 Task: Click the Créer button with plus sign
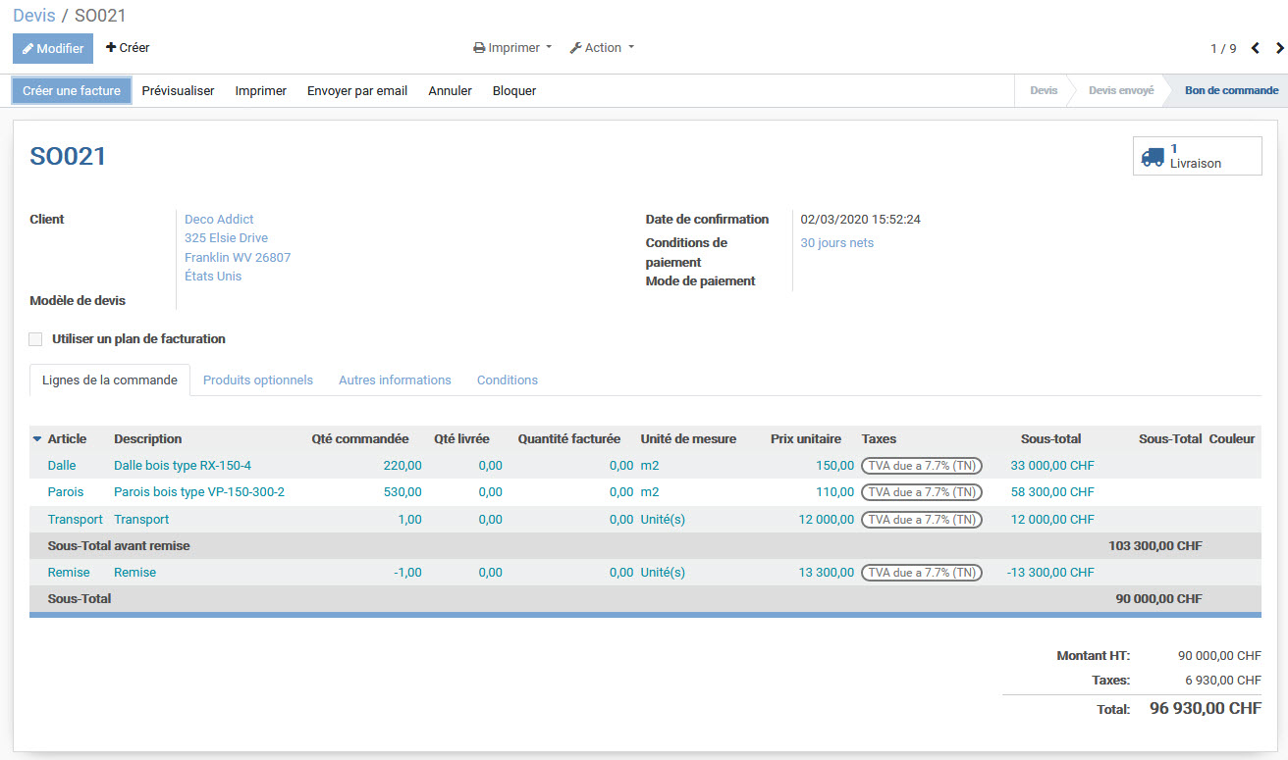[x=128, y=48]
